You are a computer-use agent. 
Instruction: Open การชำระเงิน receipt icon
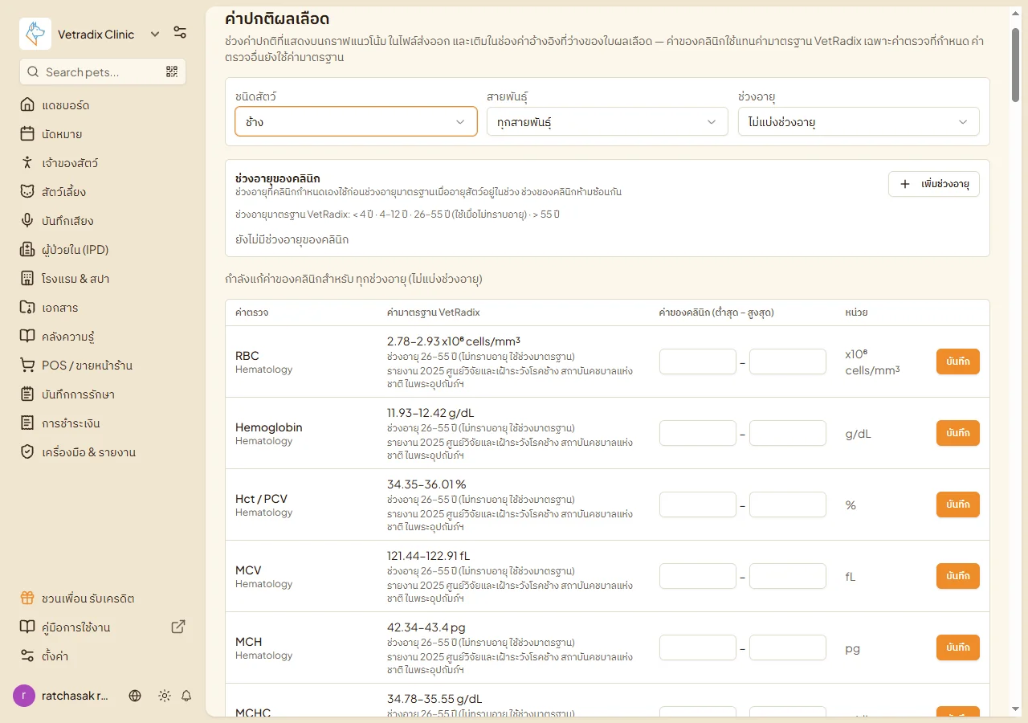pos(27,423)
